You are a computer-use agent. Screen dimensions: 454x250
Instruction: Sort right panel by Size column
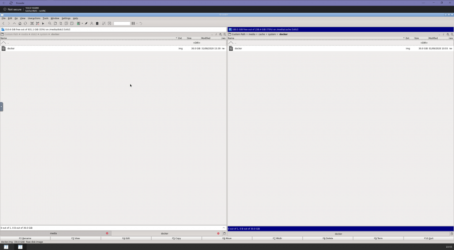(x=416, y=38)
